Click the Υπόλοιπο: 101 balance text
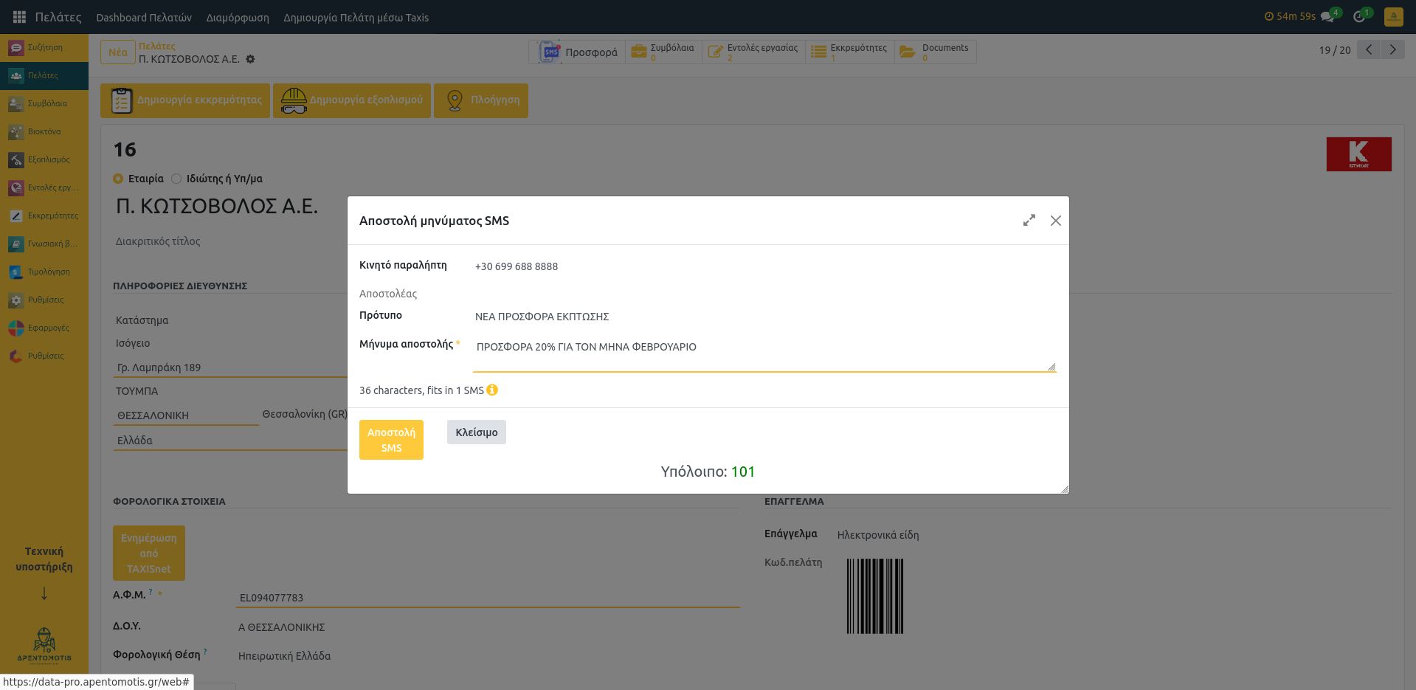This screenshot has width=1416, height=690. click(708, 472)
